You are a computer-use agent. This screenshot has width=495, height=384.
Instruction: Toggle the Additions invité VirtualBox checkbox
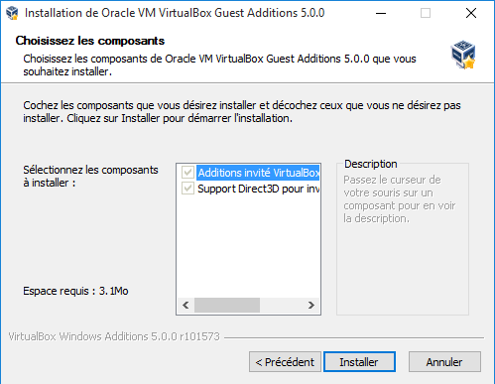[x=187, y=173]
